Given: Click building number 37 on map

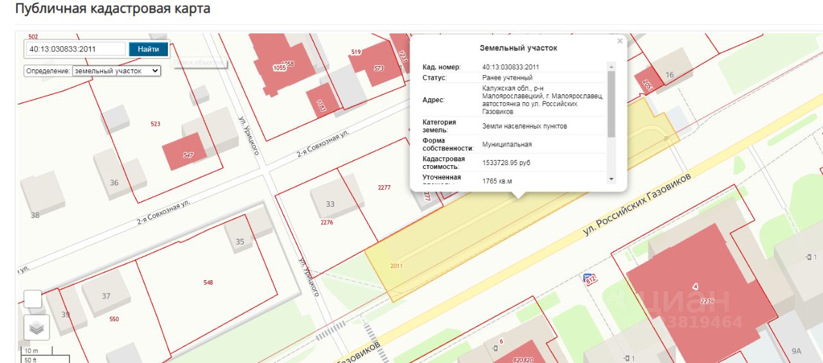Looking at the screenshot, I should pos(106,296).
